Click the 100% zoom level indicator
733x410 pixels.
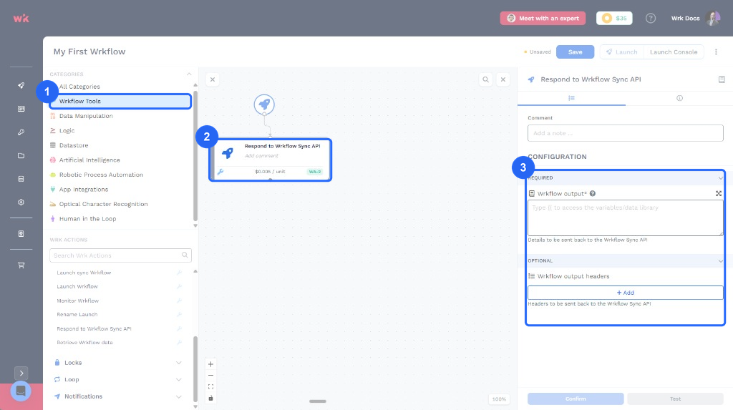point(499,399)
